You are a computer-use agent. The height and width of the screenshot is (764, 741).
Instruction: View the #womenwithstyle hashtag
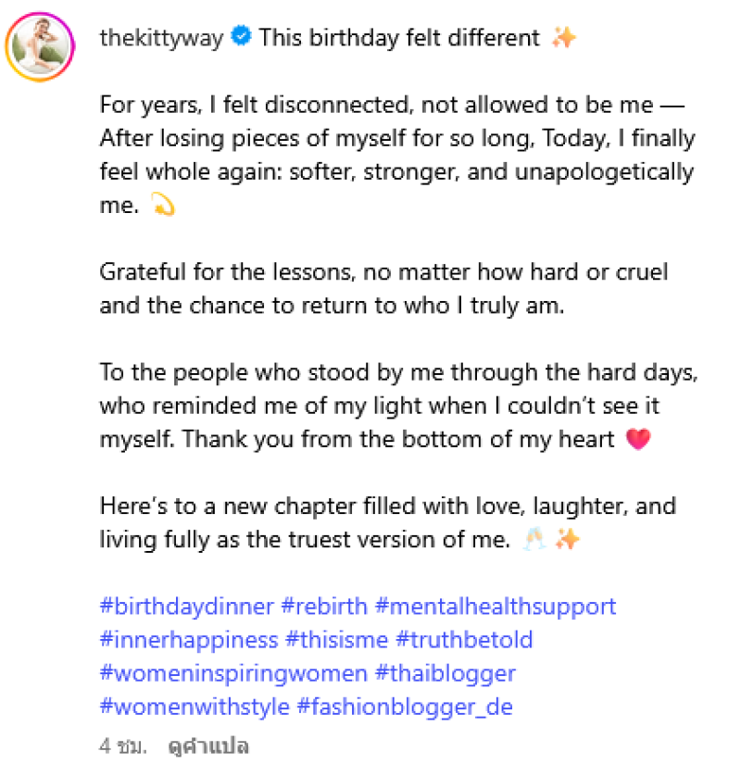(x=194, y=707)
